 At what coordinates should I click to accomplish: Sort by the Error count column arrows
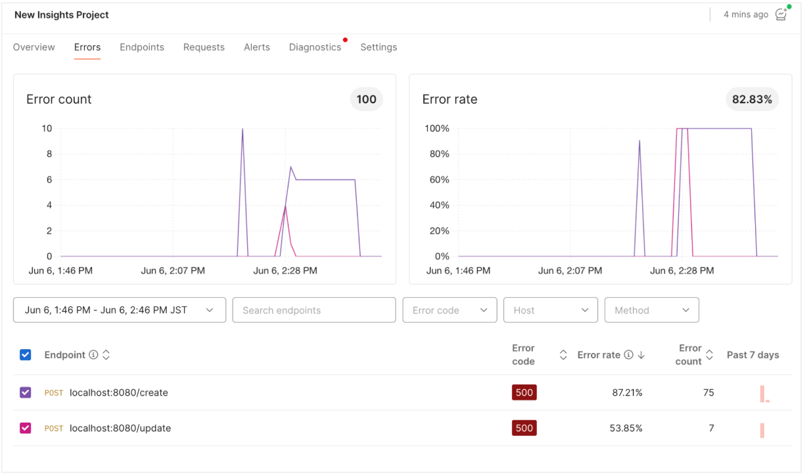(x=709, y=355)
